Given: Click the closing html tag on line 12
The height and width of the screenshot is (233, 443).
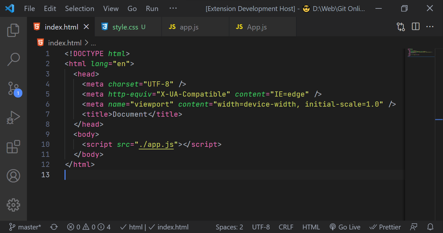Looking at the screenshot, I should click(80, 164).
